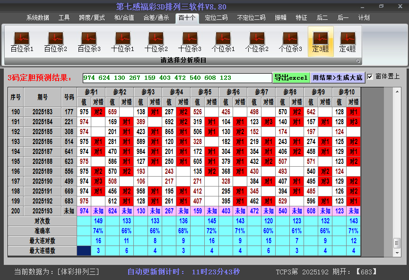The width and height of the screenshot is (409, 280).
Task: Click the table scrollbar up arrow
Action: click(x=397, y=92)
